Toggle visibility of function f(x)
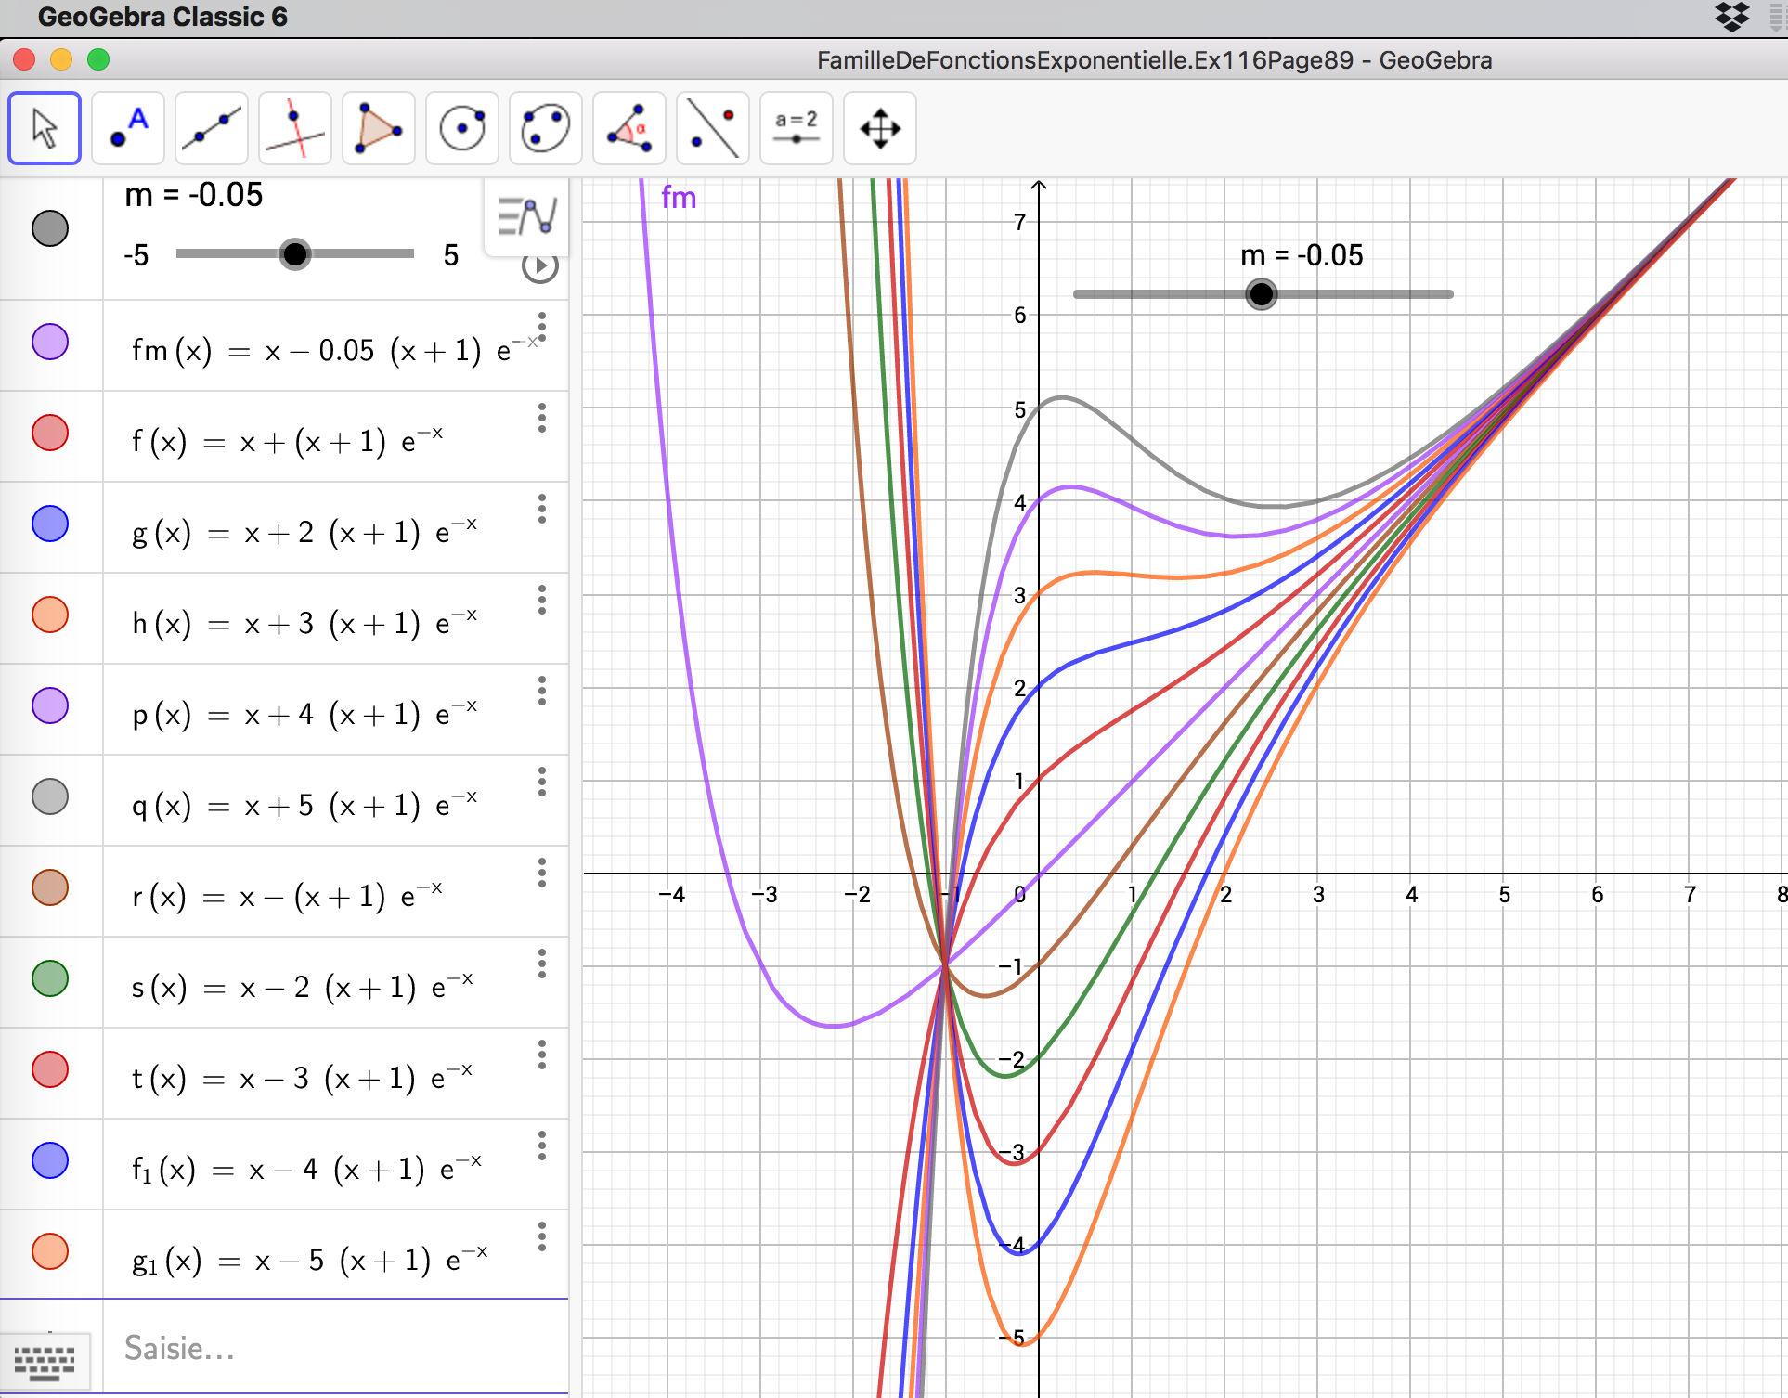This screenshot has height=1398, width=1788. click(x=50, y=433)
